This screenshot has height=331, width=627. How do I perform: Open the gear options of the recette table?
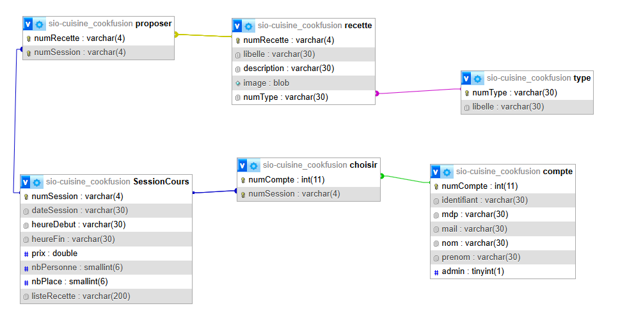[x=248, y=26]
